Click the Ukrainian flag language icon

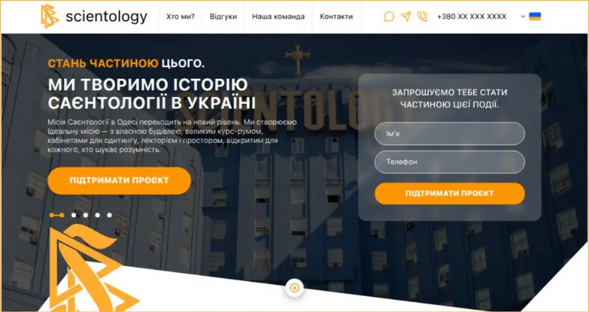(535, 16)
